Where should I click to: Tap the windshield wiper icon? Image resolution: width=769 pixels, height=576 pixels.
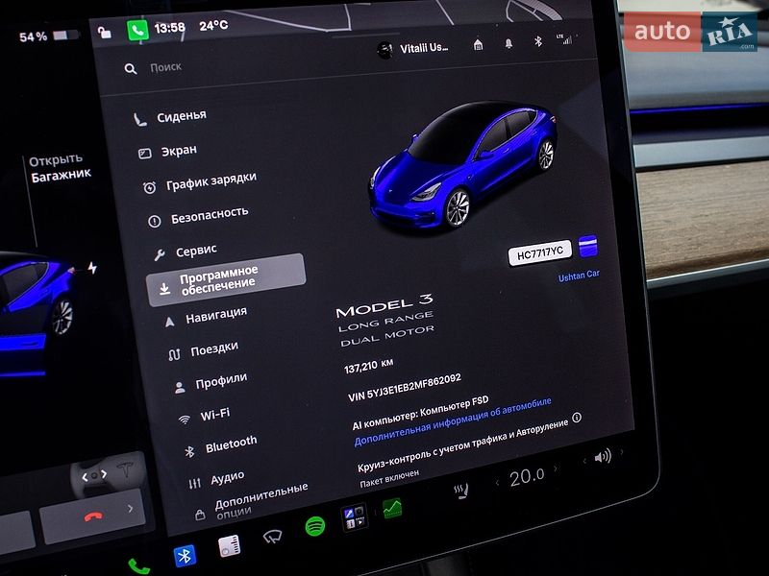[272, 537]
